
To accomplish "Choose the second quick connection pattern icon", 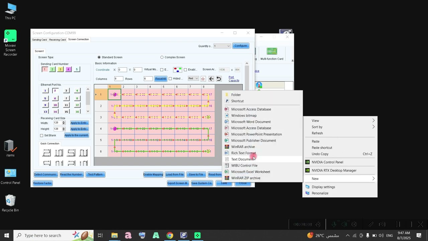I will pos(59,153).
